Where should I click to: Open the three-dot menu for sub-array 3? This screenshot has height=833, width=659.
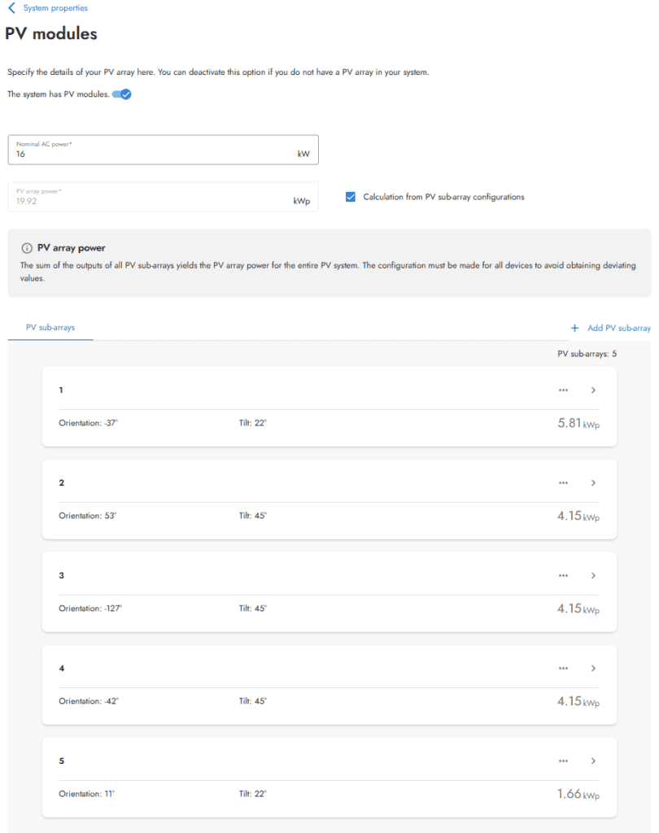(x=563, y=576)
